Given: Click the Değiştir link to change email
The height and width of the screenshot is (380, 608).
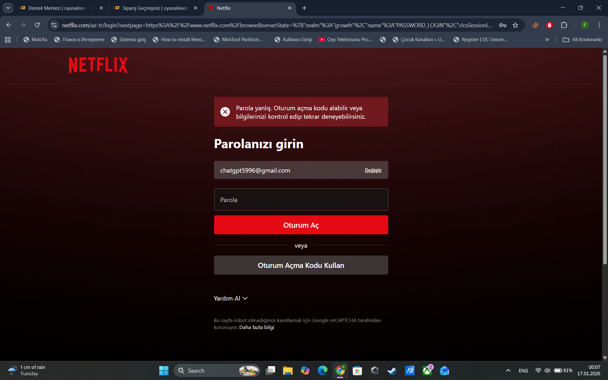Looking at the screenshot, I should pos(373,170).
